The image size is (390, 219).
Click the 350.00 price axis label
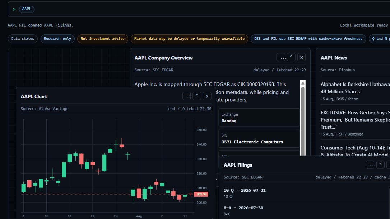pos(202,130)
